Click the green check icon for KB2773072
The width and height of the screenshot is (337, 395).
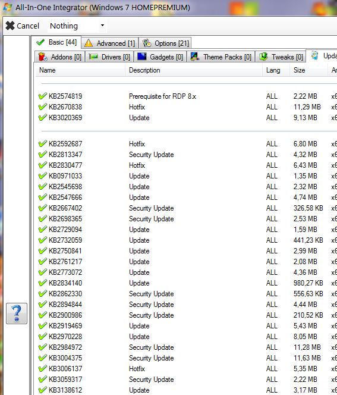click(x=43, y=272)
